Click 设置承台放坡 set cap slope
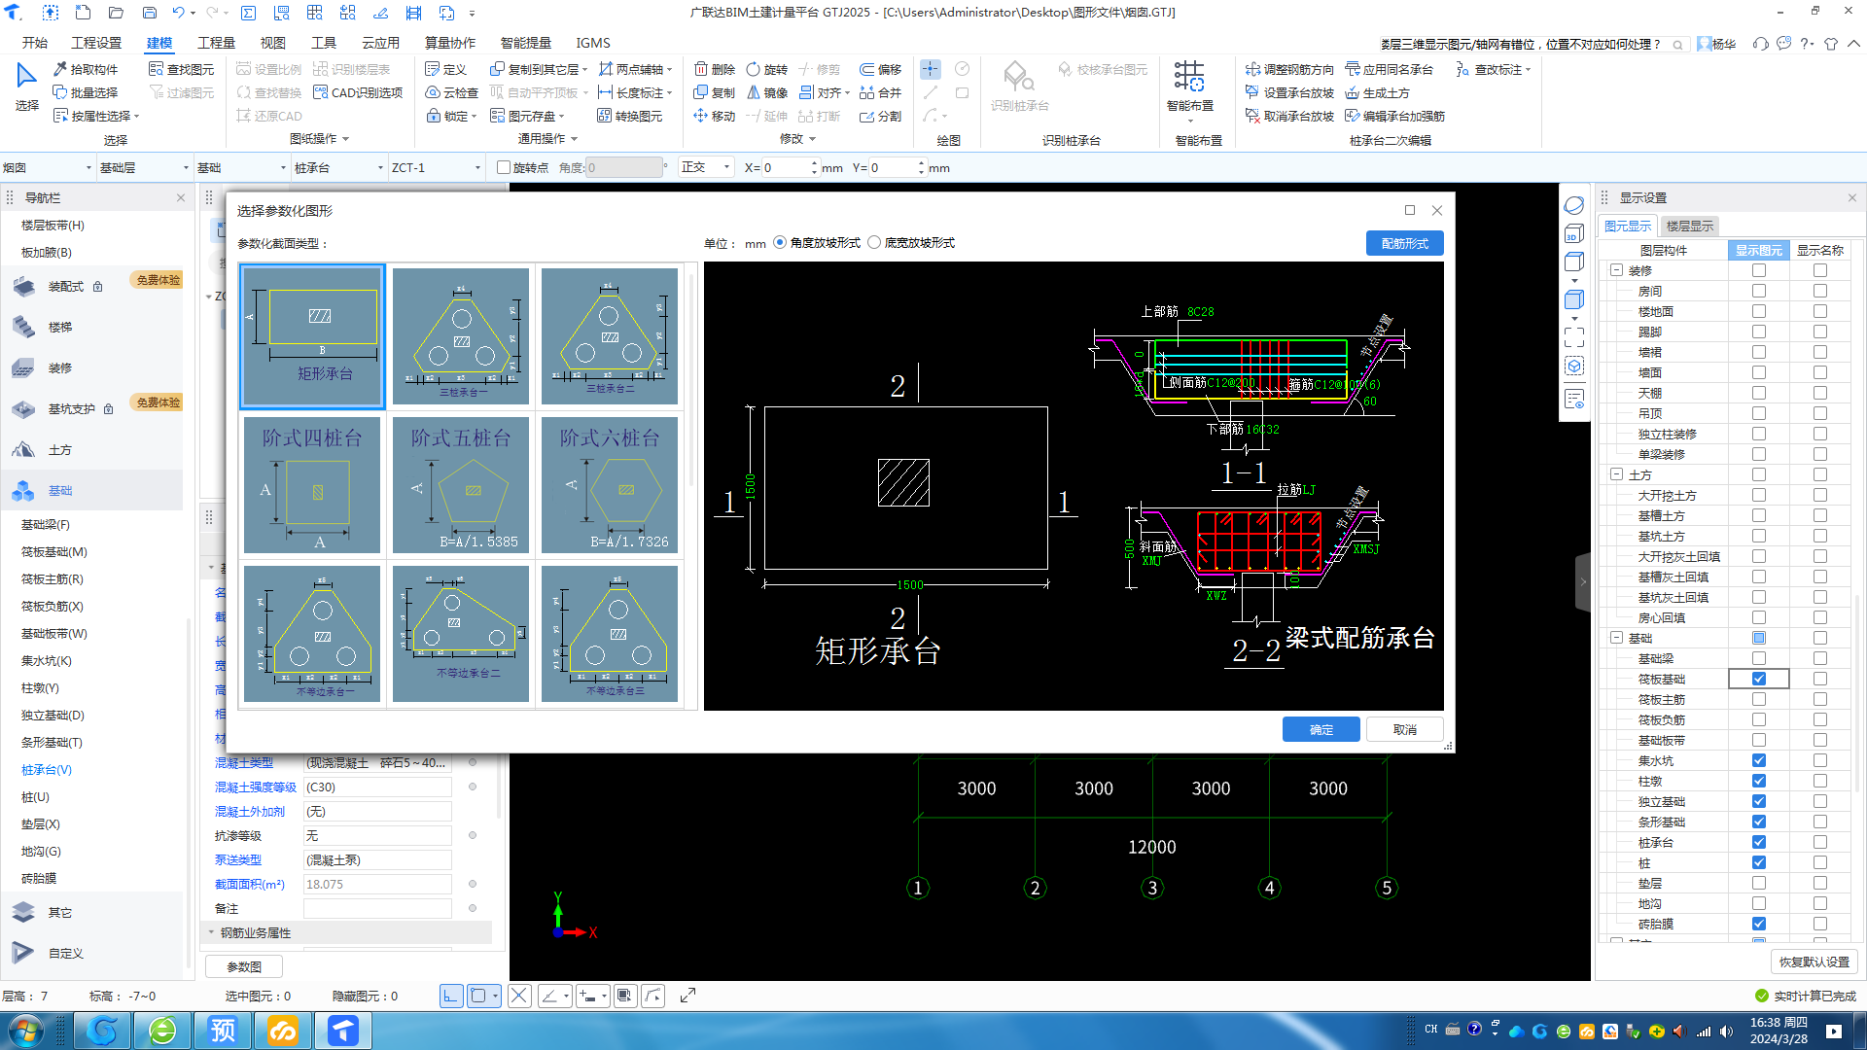Screen dimensions: 1867x1050 tap(1289, 92)
